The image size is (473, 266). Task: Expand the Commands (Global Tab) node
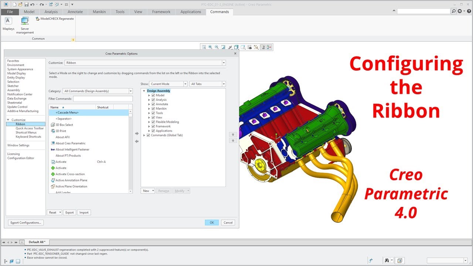(x=144, y=135)
